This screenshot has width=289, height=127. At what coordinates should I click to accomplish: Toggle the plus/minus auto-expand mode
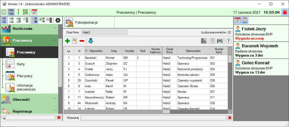coord(35,20)
